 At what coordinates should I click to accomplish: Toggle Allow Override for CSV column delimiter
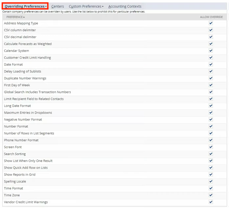pyautogui.click(x=211, y=30)
